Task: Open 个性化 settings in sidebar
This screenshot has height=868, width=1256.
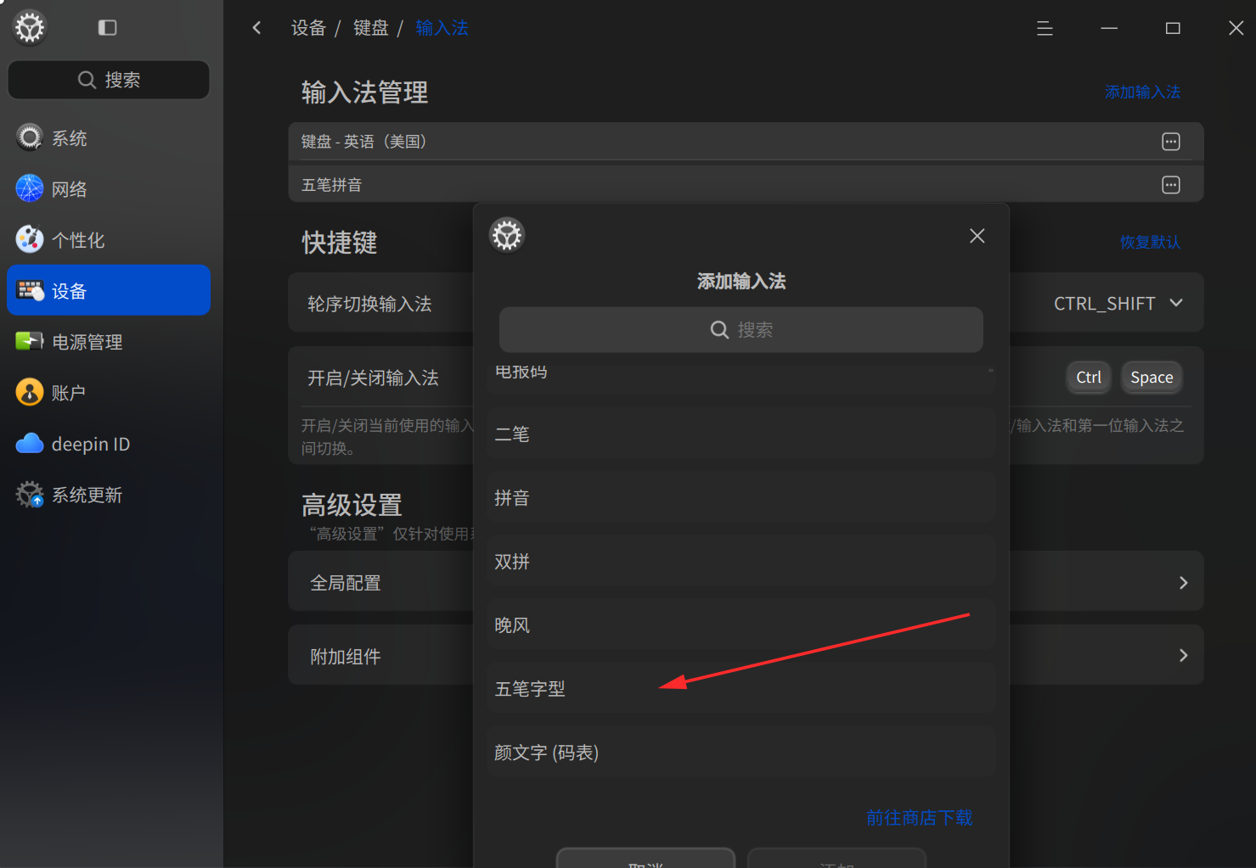Action: 109,240
